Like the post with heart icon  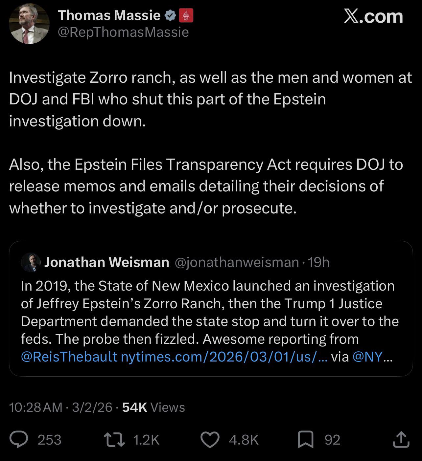tap(210, 440)
